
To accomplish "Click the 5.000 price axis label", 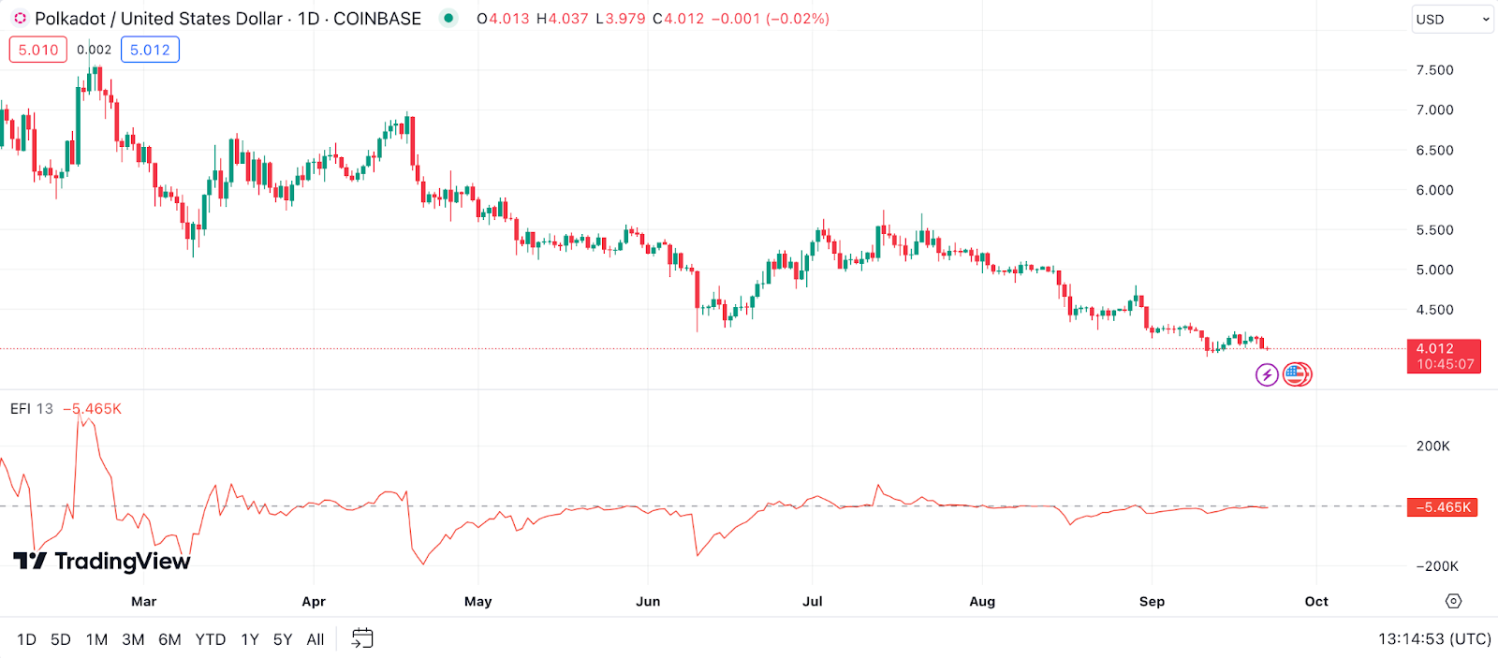I will [x=1434, y=270].
